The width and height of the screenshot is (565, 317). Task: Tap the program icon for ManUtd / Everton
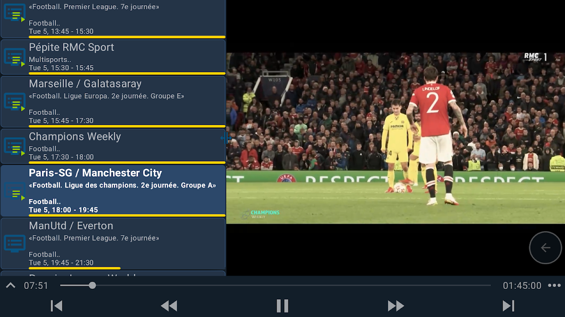(15, 243)
